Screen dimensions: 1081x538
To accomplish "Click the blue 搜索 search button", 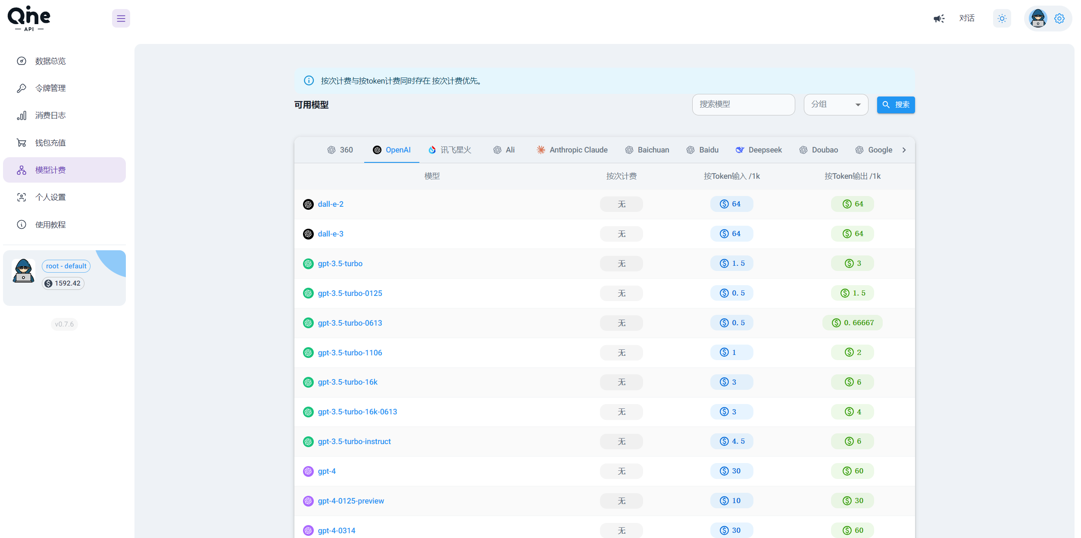I will pyautogui.click(x=896, y=105).
